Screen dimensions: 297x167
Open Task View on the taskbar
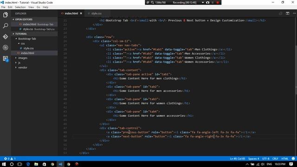pyautogui.click(x=19, y=164)
